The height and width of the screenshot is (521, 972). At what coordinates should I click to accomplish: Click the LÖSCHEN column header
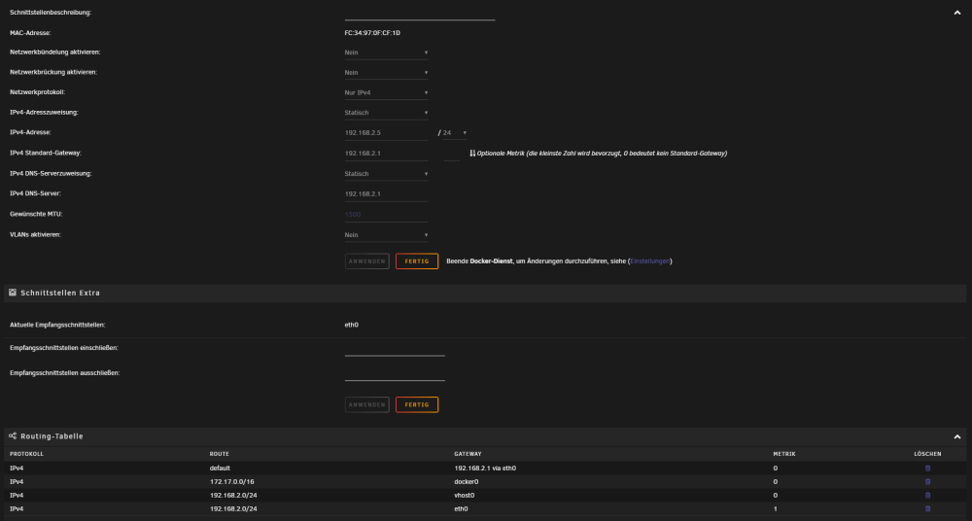pos(928,454)
